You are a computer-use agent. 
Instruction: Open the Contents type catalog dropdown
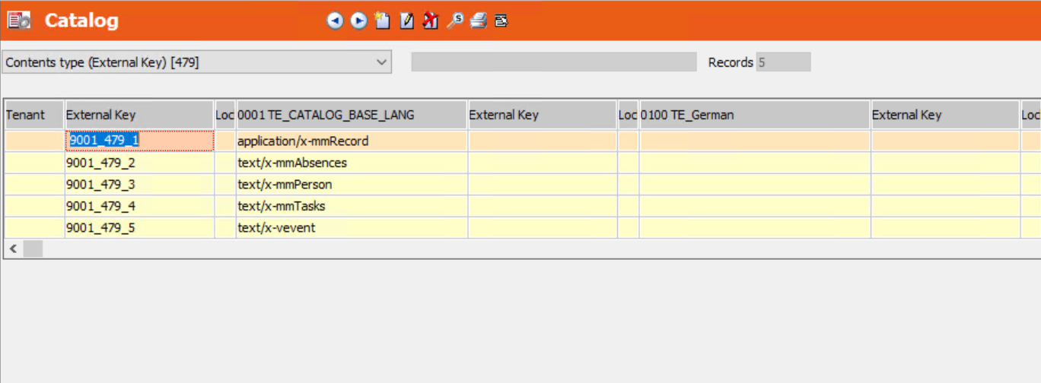pyautogui.click(x=196, y=62)
